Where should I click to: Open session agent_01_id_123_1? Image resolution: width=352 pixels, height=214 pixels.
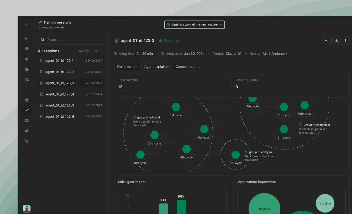71,61
